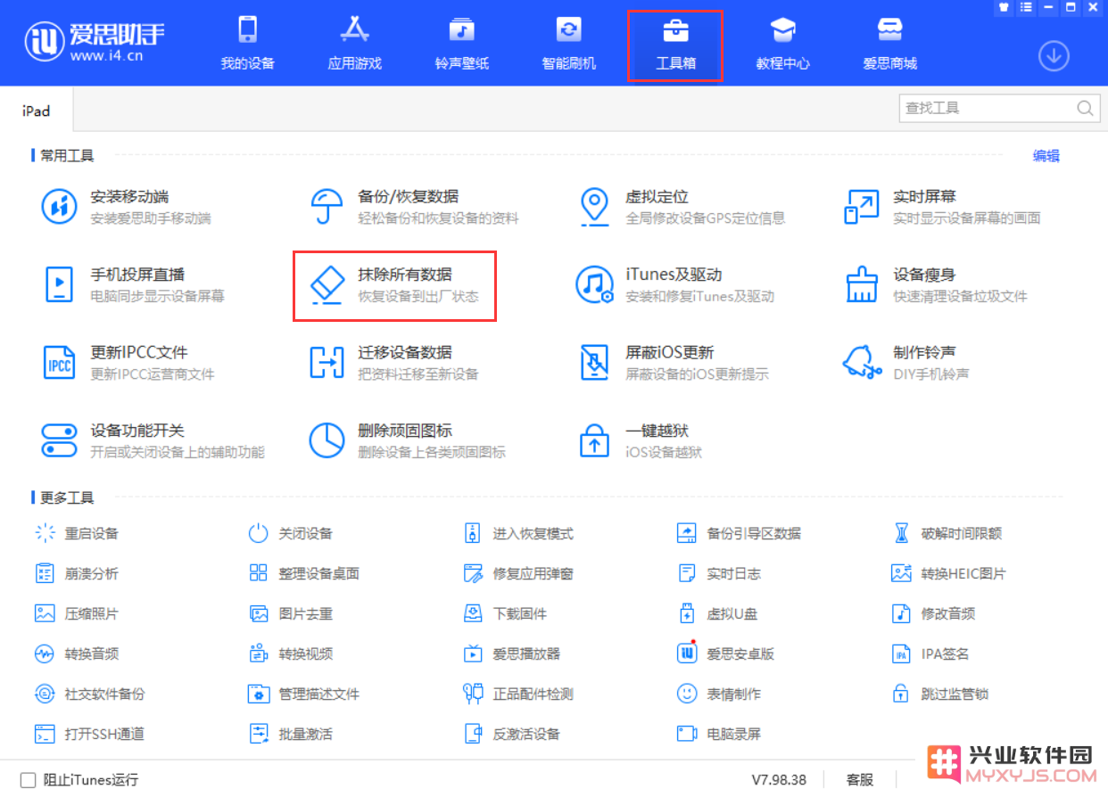This screenshot has height=797, width=1108.
Task: Select 正品配件检测 tool
Action: 518,694
